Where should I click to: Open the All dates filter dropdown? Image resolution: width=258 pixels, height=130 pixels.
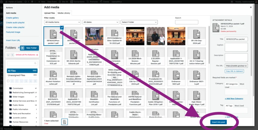[101, 22]
